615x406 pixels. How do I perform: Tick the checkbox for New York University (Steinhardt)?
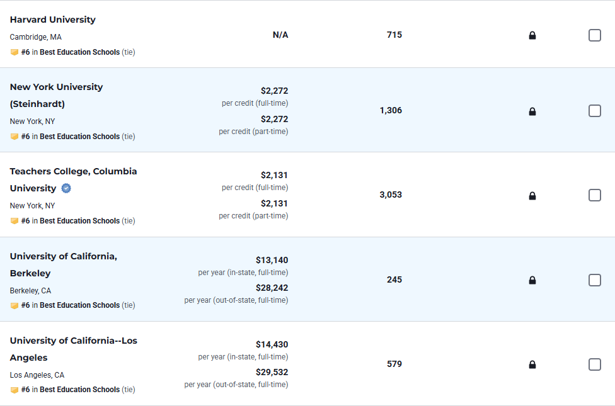pyautogui.click(x=594, y=111)
